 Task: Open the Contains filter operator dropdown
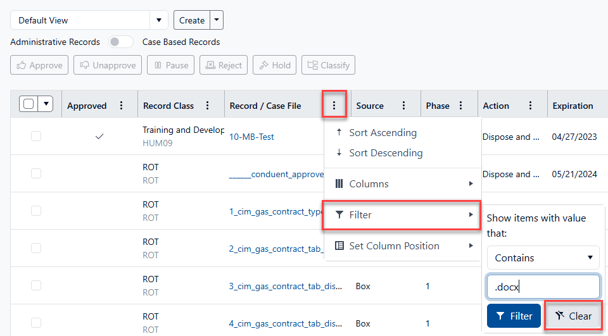[543, 258]
